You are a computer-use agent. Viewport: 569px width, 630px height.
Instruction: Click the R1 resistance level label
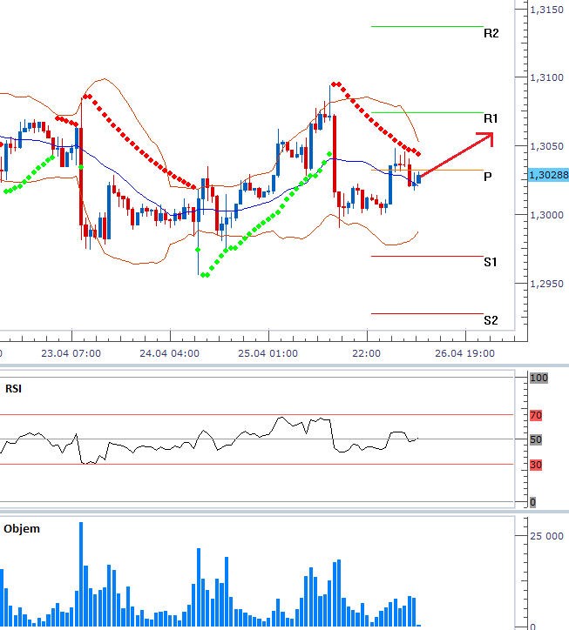click(x=491, y=118)
